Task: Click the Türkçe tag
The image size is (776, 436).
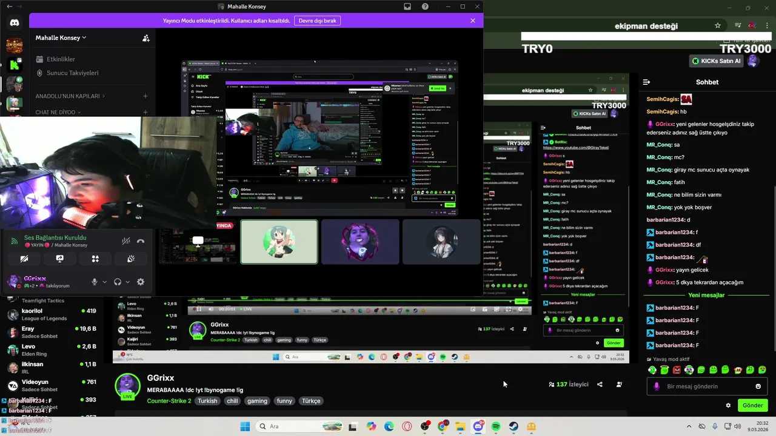Action: [x=311, y=401]
